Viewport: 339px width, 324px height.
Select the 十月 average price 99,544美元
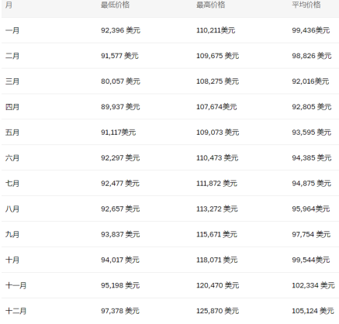coord(311,260)
